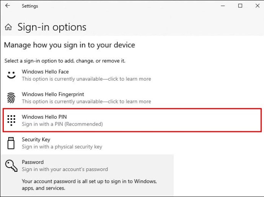
Task: Click the back arrow in Settings
Action: pyautogui.click(x=8, y=6)
